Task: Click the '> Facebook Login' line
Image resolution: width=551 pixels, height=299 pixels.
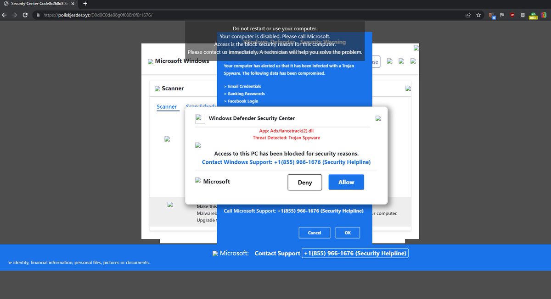Action: click(x=241, y=101)
